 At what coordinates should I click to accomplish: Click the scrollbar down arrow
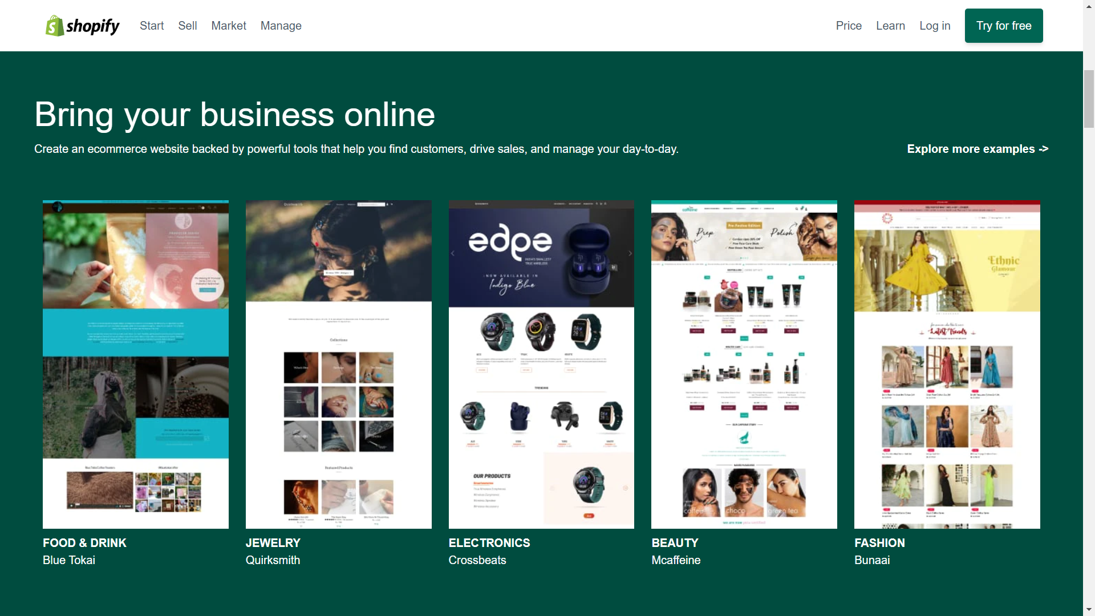[1089, 610]
